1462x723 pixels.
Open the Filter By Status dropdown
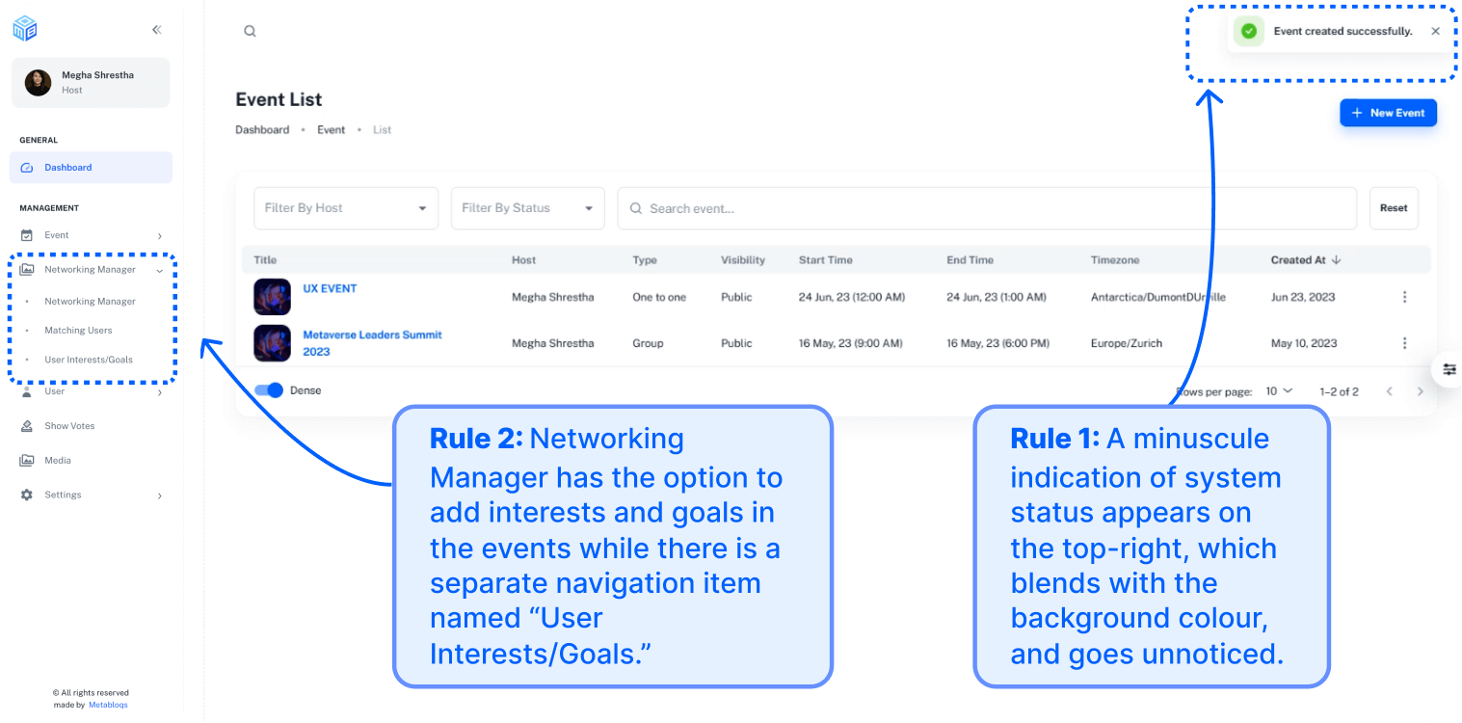pos(527,208)
